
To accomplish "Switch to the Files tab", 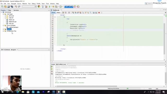I will pyautogui.click(x=10, y=10).
